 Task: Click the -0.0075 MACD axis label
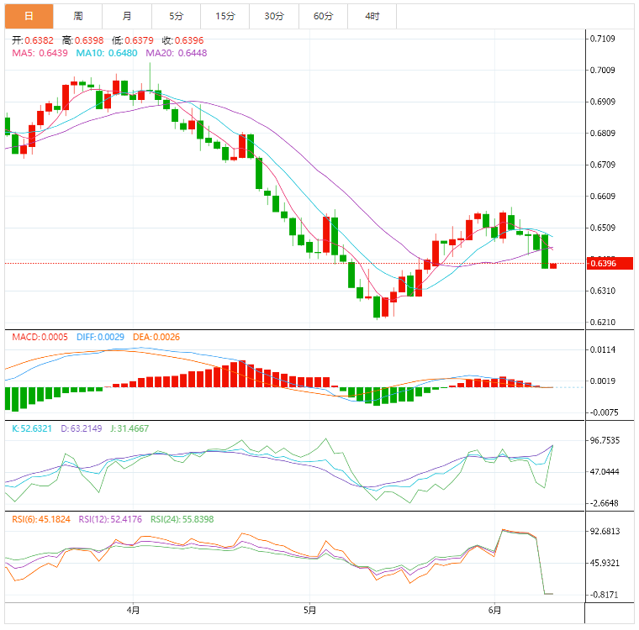pos(605,412)
